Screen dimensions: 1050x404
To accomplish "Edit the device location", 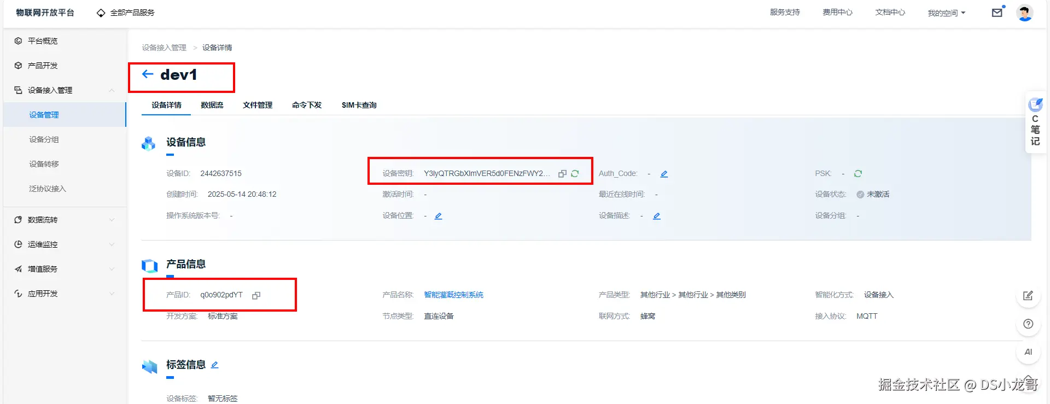I will (438, 216).
